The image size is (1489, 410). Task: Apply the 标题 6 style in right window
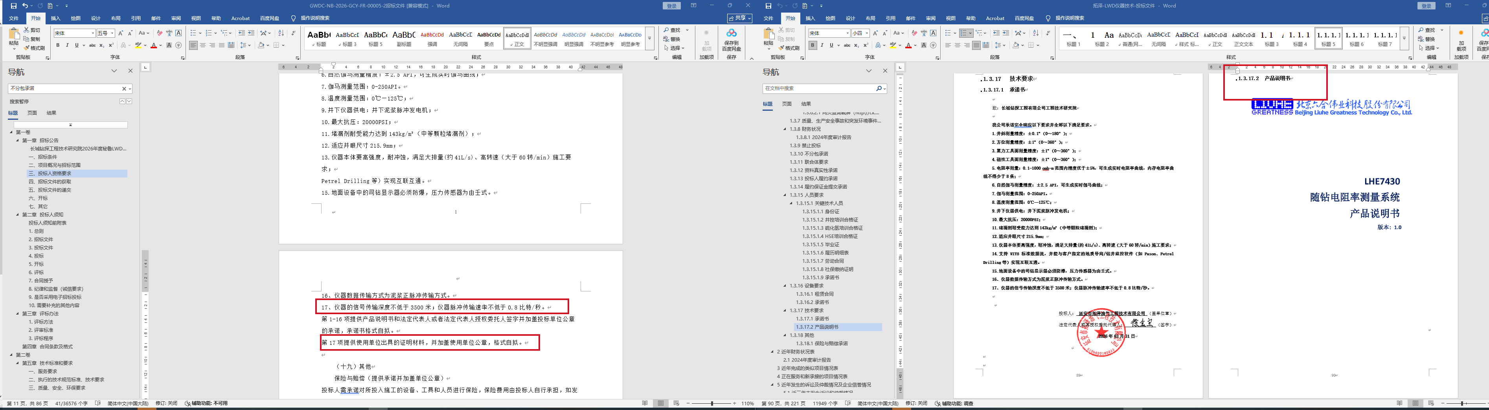tap(1357, 38)
